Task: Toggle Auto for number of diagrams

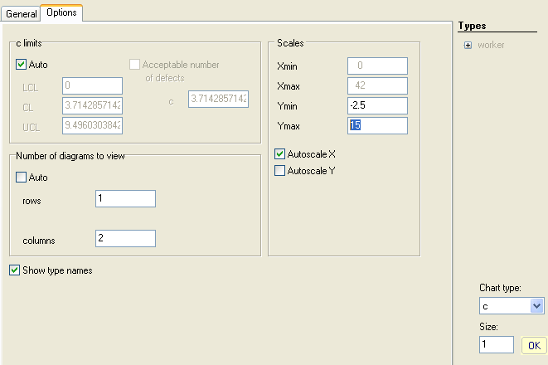Action: tap(22, 178)
